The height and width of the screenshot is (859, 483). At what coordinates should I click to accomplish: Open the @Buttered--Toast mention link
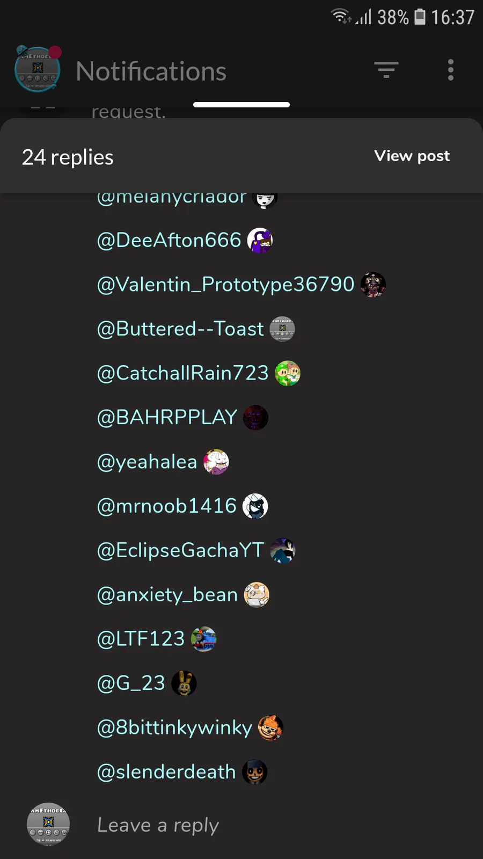180,329
